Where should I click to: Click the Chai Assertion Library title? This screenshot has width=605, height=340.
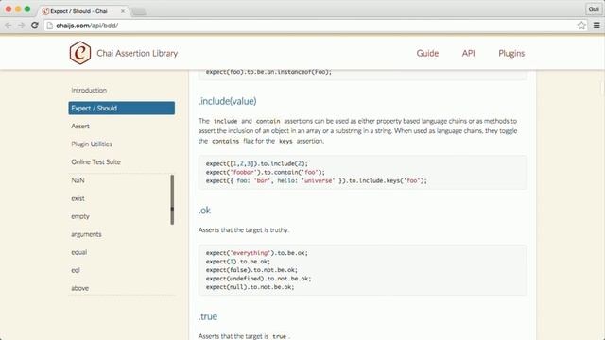(x=137, y=53)
